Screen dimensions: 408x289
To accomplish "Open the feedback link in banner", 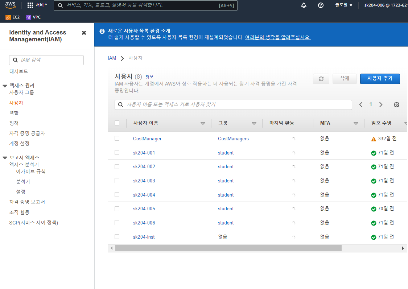I will [278, 37].
